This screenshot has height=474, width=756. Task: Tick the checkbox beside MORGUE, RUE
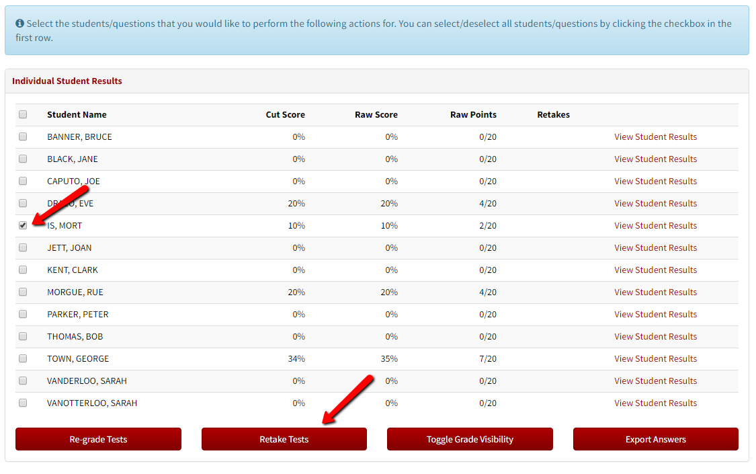click(23, 292)
